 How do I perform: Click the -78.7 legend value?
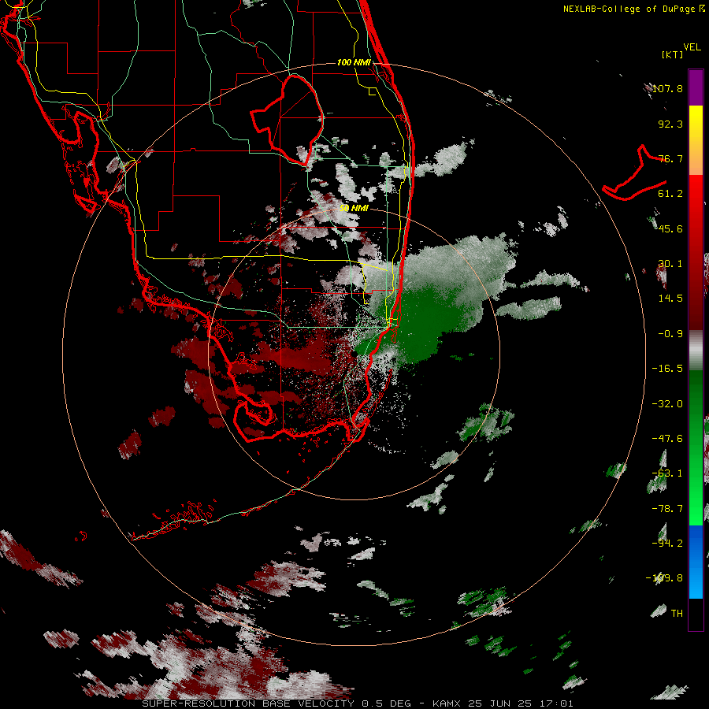[667, 509]
